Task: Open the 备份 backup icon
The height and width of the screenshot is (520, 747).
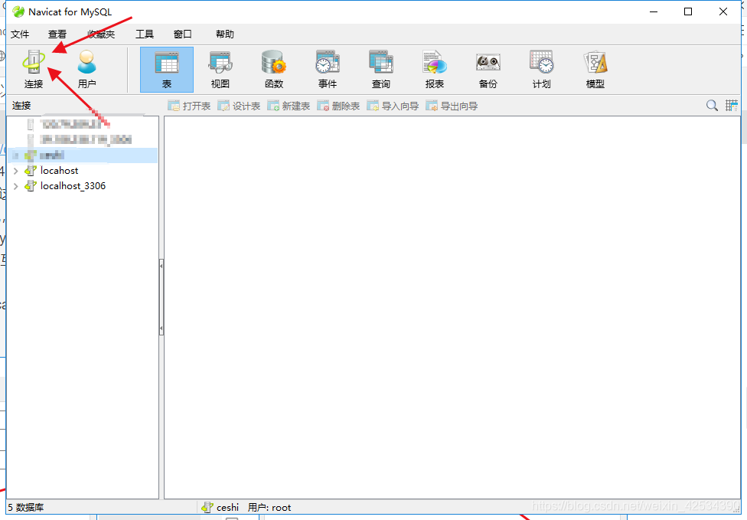Action: (x=488, y=70)
